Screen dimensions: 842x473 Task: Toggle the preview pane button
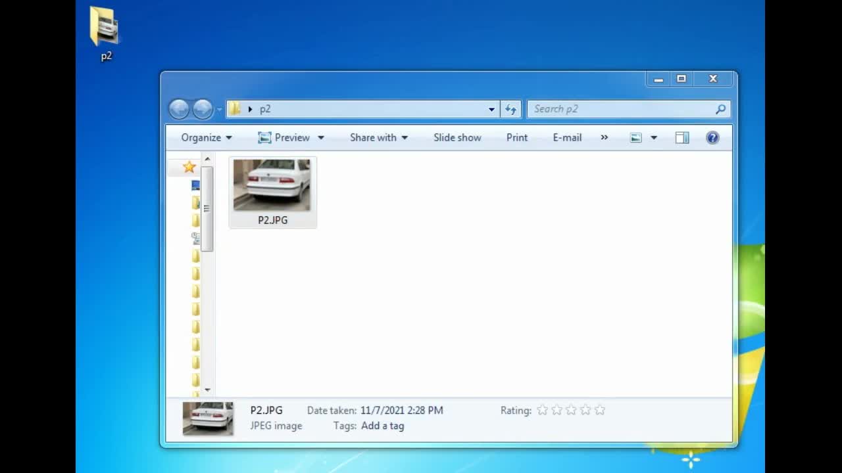(x=682, y=137)
